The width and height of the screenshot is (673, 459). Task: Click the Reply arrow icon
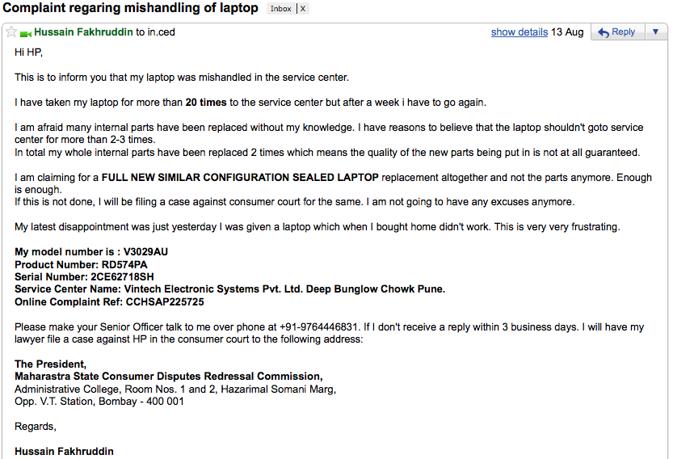tap(604, 32)
